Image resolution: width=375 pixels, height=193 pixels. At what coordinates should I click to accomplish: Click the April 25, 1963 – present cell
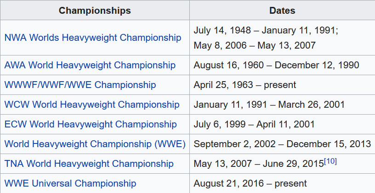tap(244, 85)
